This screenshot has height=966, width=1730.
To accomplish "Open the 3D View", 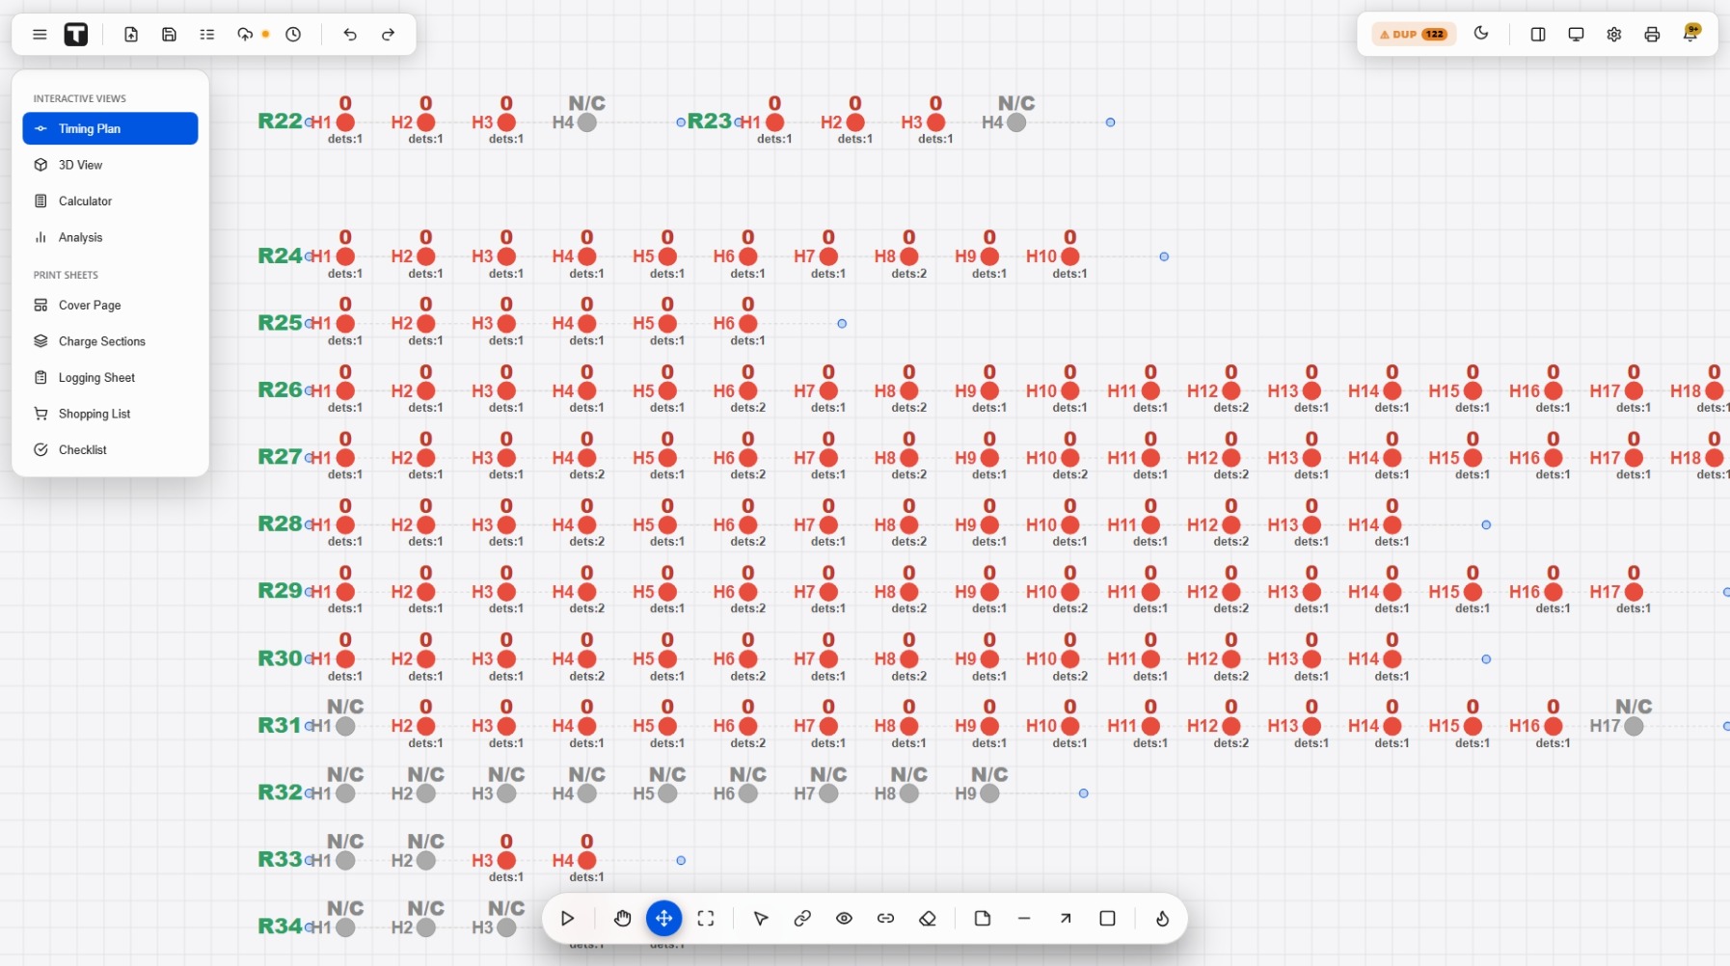I will pyautogui.click(x=110, y=165).
